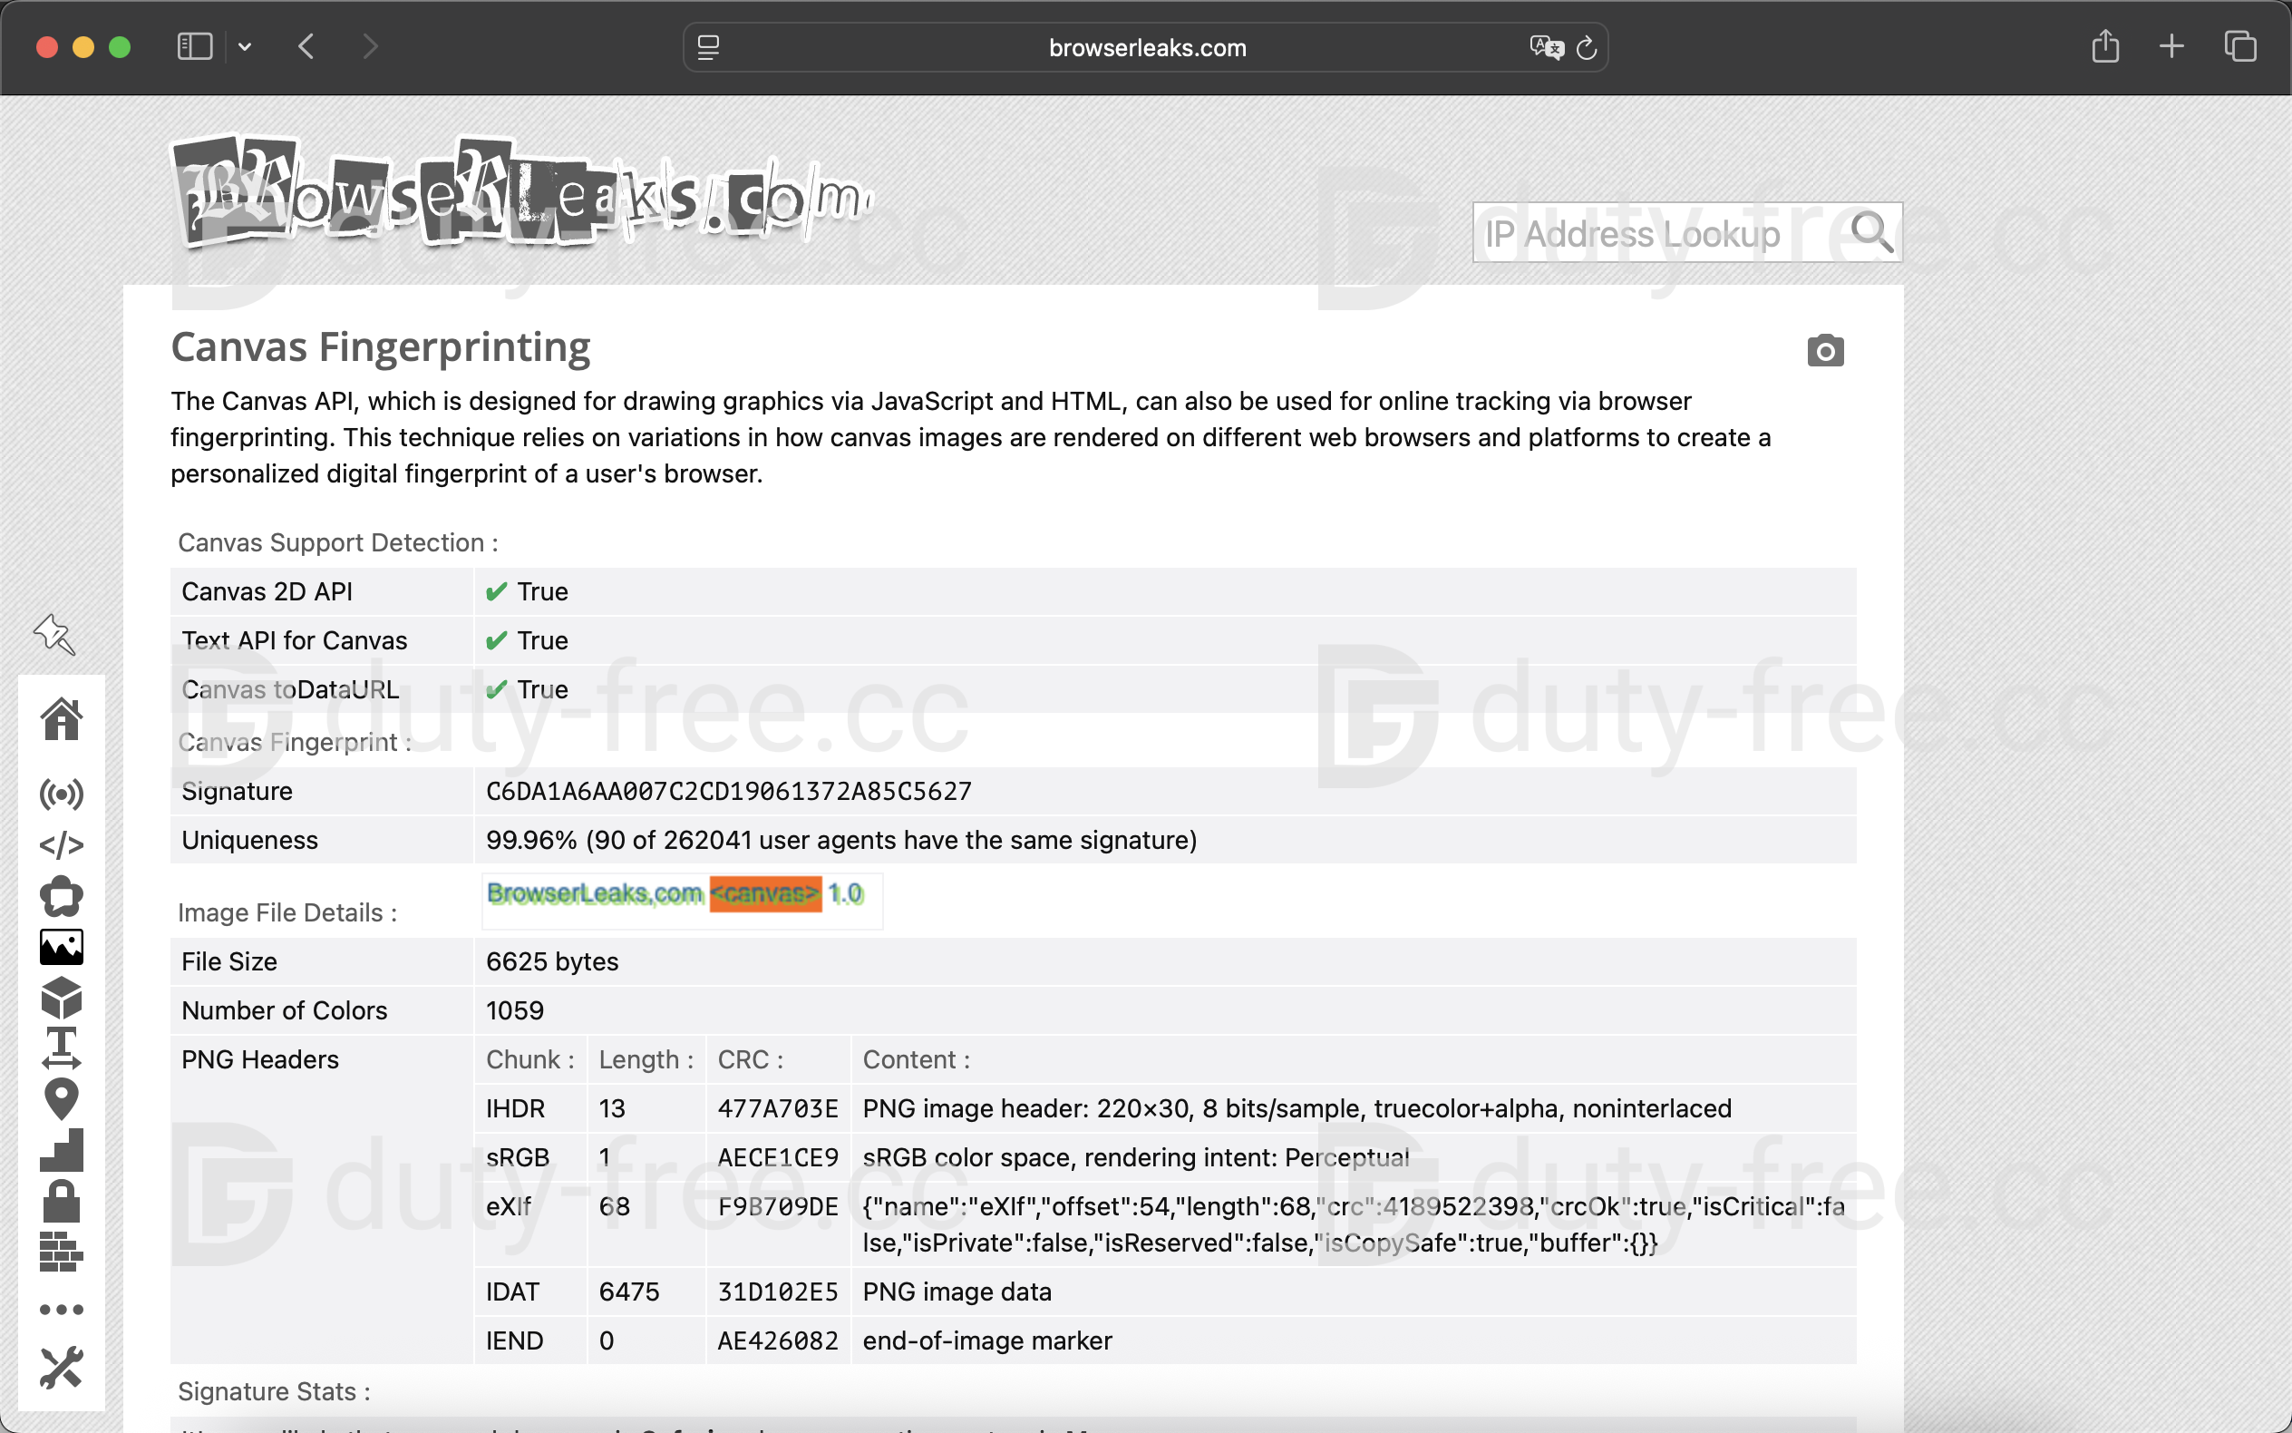The image size is (2292, 1433).
Task: Click the geolocation pin icon
Action: point(62,1099)
